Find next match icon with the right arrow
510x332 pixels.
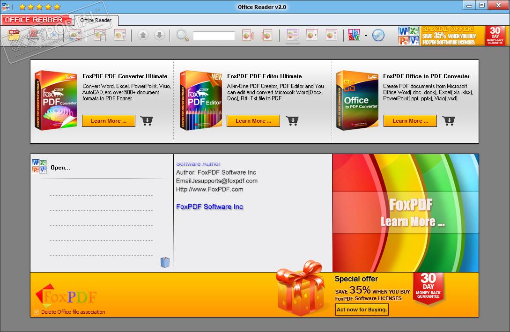(266, 35)
